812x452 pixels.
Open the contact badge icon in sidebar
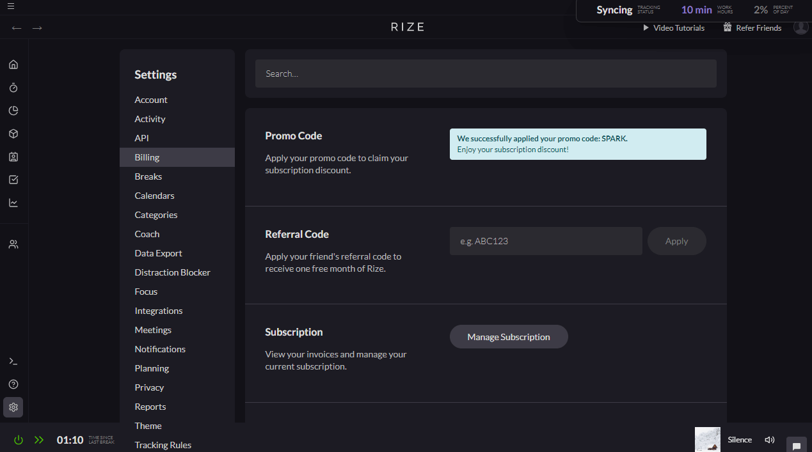coord(13,157)
